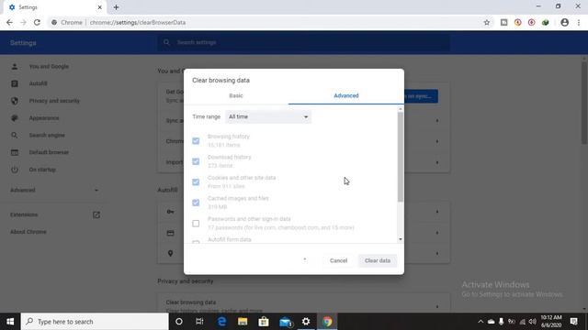Click the browser back arrow
Viewport: 588px width, 330px height.
9,22
